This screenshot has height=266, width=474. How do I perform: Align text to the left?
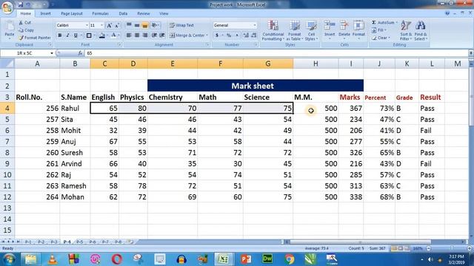click(x=129, y=35)
